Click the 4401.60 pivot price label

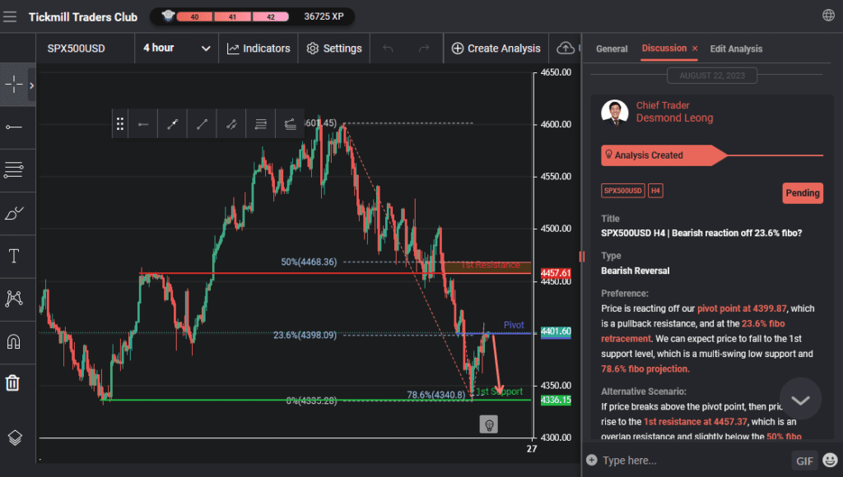click(556, 332)
